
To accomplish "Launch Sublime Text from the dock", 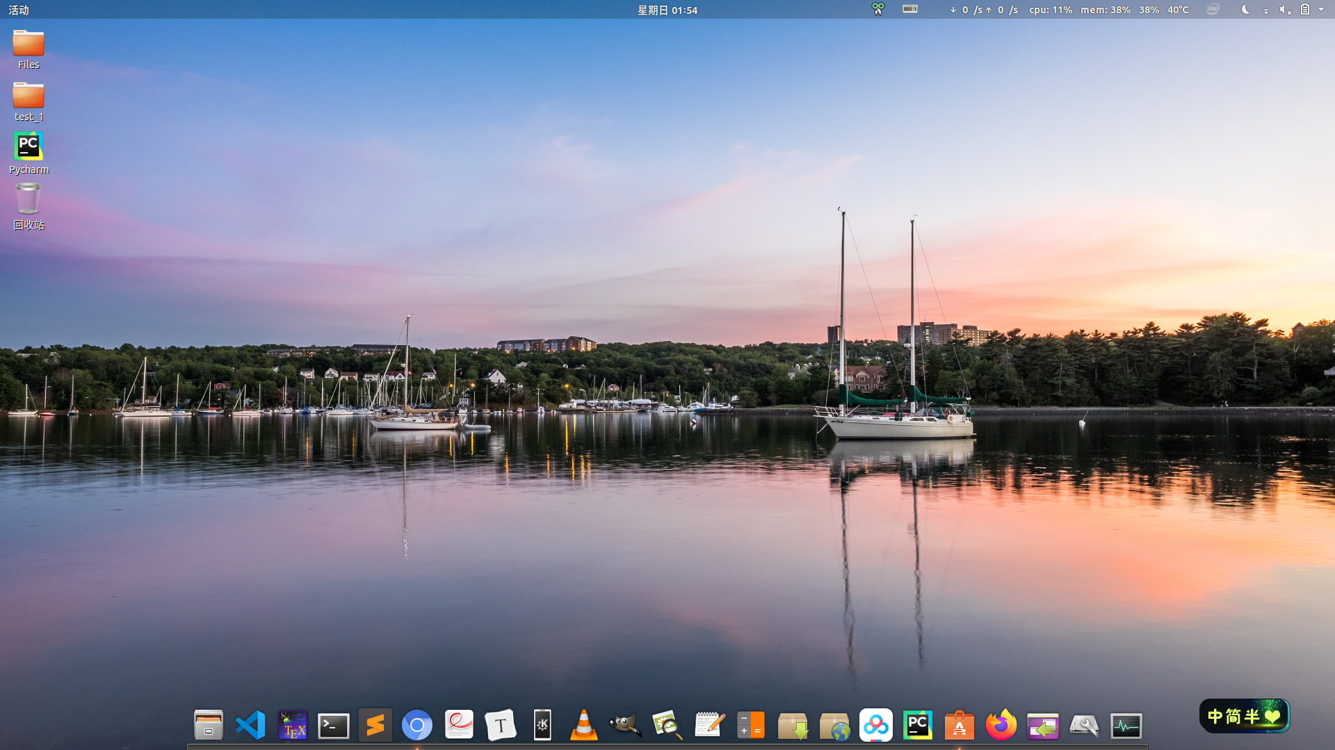I will [x=375, y=726].
